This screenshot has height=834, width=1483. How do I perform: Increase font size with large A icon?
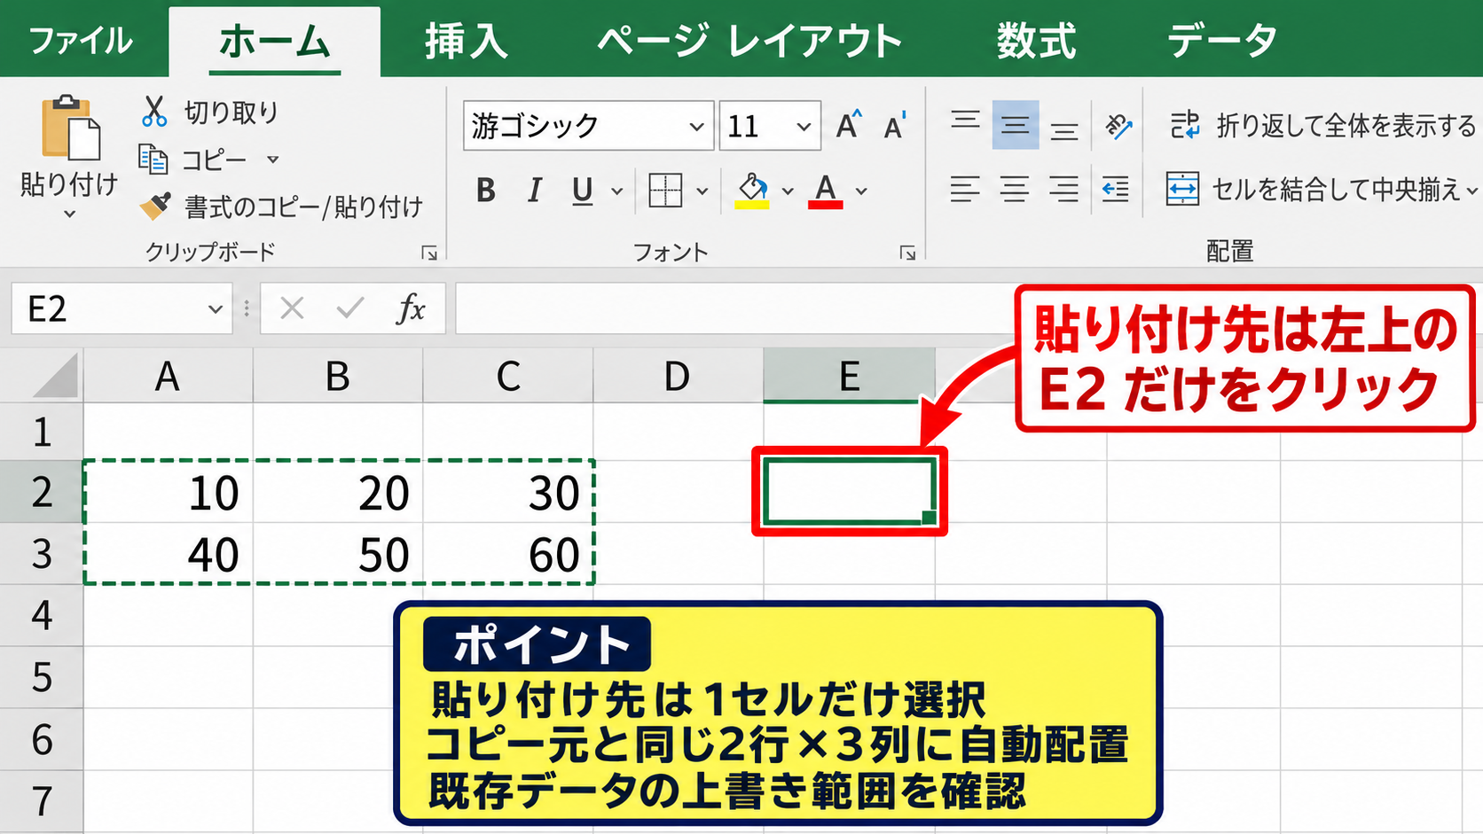849,126
